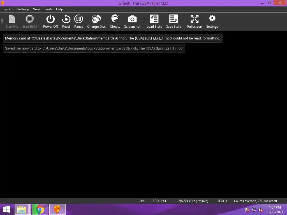Pause the emulation
287x215 pixels.
(78, 21)
